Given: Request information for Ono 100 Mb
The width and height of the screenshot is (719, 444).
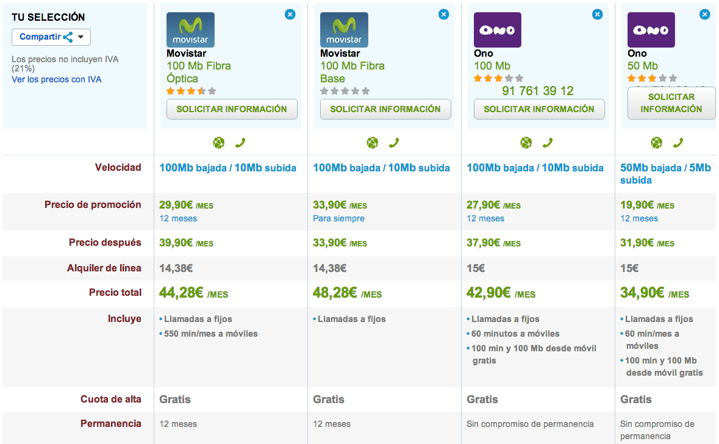Looking at the screenshot, I should pyautogui.click(x=538, y=109).
